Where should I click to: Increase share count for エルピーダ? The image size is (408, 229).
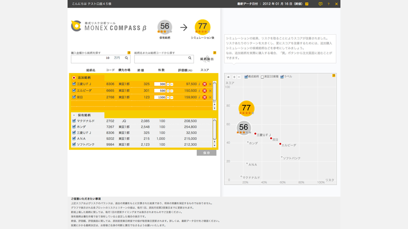168,91
